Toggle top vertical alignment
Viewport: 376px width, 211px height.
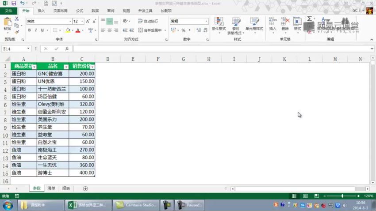point(103,21)
